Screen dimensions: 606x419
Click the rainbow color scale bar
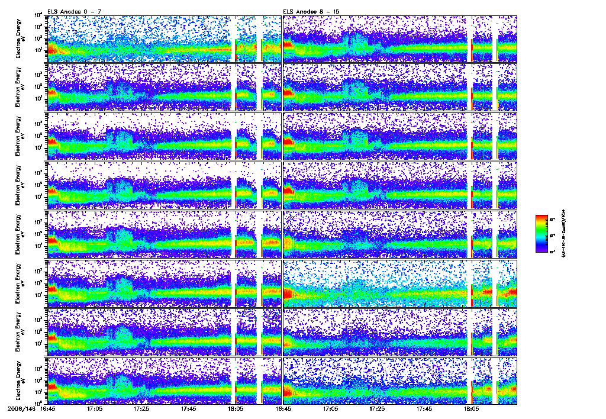(x=541, y=234)
